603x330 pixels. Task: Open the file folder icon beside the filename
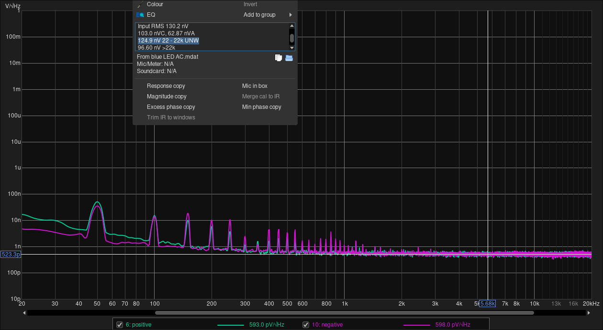click(x=289, y=58)
